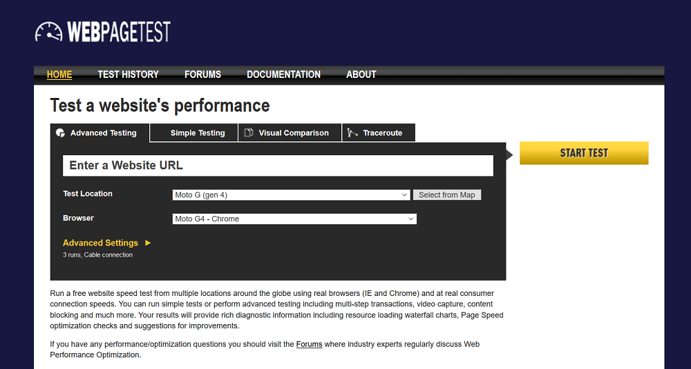Switch to the Visual Comparison tab

pyautogui.click(x=290, y=133)
